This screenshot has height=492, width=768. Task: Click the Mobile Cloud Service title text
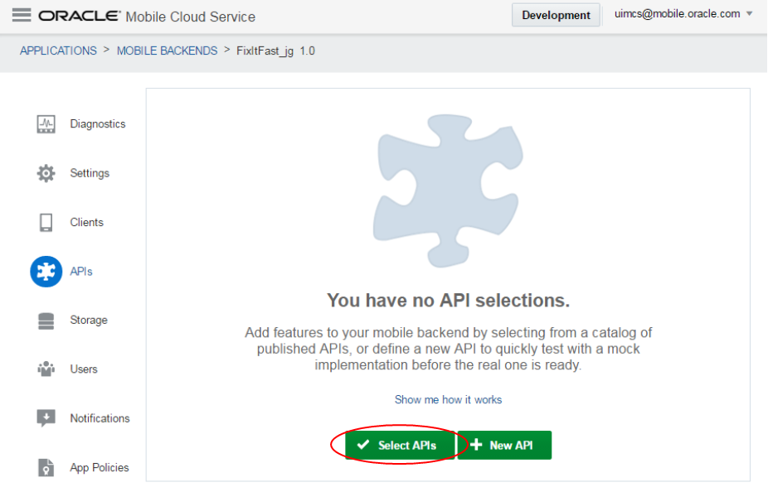(191, 17)
